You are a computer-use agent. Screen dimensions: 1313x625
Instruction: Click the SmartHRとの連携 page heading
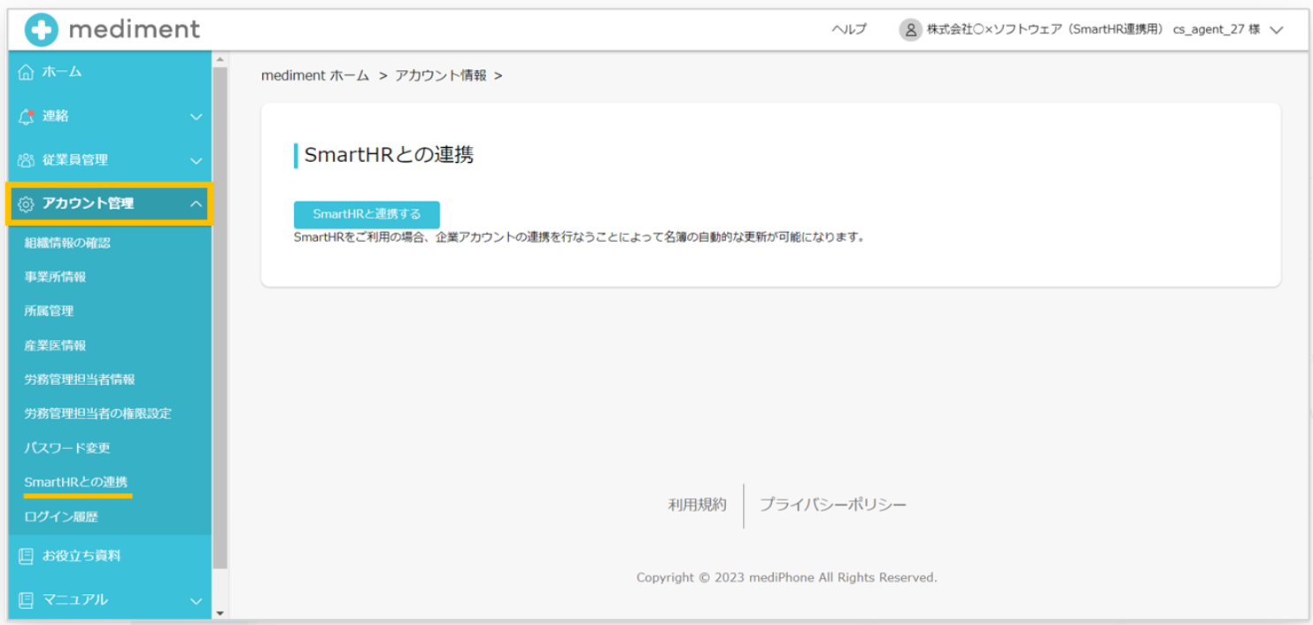pyautogui.click(x=389, y=155)
